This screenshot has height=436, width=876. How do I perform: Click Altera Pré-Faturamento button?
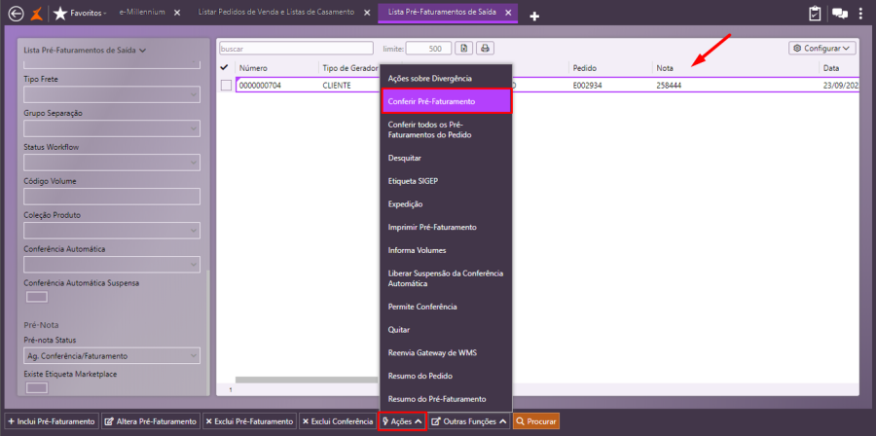(x=151, y=421)
